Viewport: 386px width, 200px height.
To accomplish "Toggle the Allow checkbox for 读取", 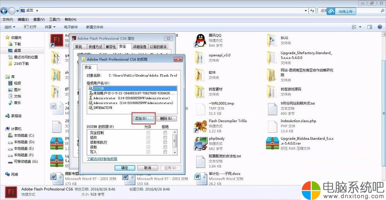I will 148,147.
